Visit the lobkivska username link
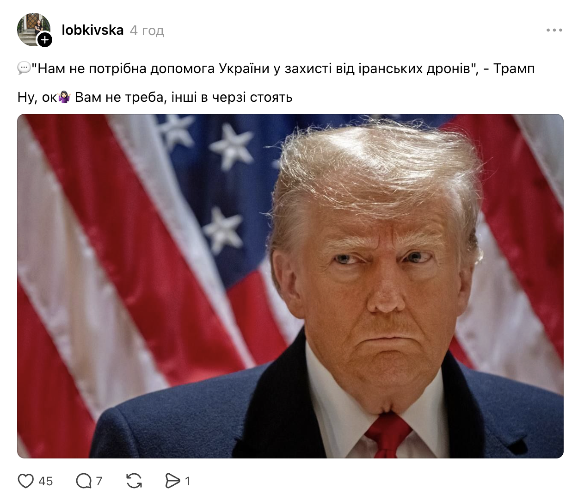The height and width of the screenshot is (495, 578). (x=92, y=30)
